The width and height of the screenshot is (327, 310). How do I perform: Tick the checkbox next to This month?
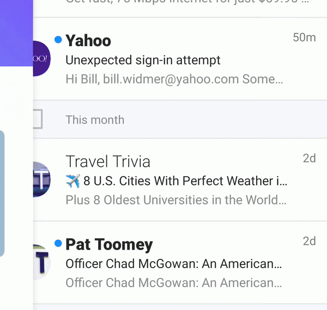pos(36,120)
